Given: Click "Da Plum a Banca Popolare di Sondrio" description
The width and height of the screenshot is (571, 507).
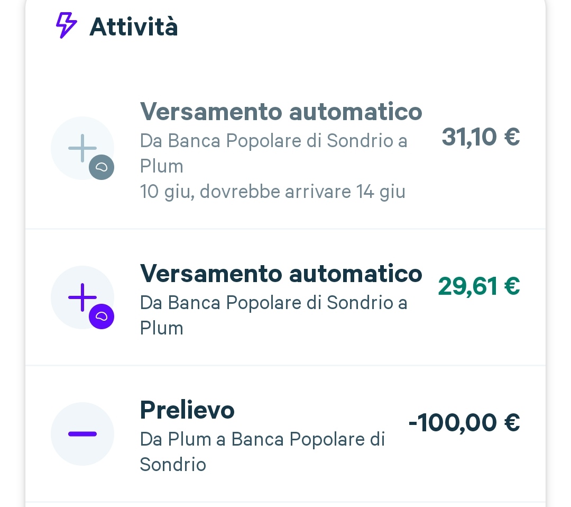Looking at the screenshot, I should click(262, 452).
